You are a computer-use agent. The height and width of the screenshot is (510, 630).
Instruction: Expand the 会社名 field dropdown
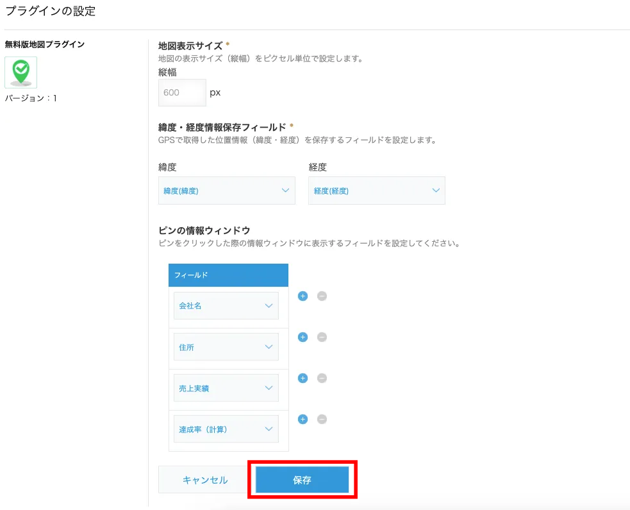(226, 306)
